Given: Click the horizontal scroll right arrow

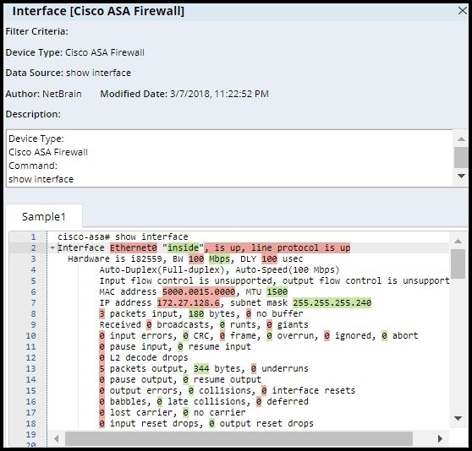Looking at the screenshot, I should point(440,438).
